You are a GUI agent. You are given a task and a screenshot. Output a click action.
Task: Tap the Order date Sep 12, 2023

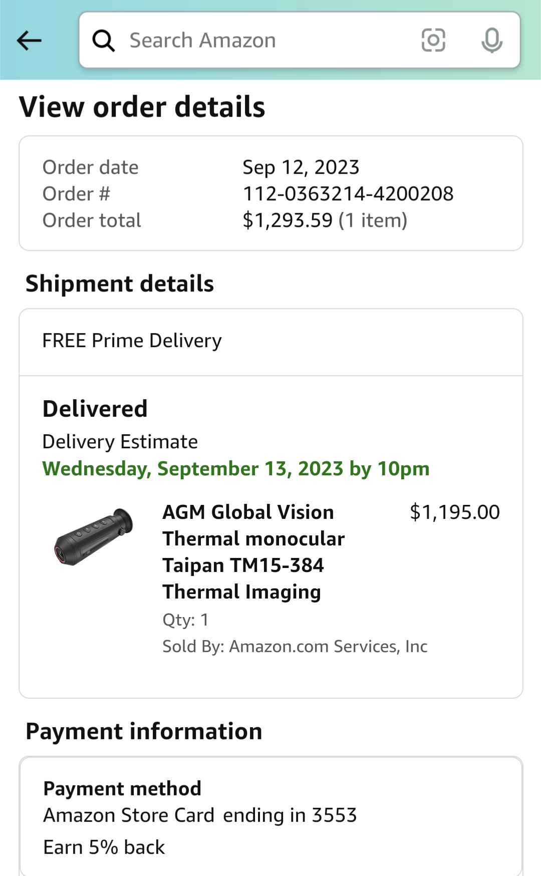[x=301, y=167]
